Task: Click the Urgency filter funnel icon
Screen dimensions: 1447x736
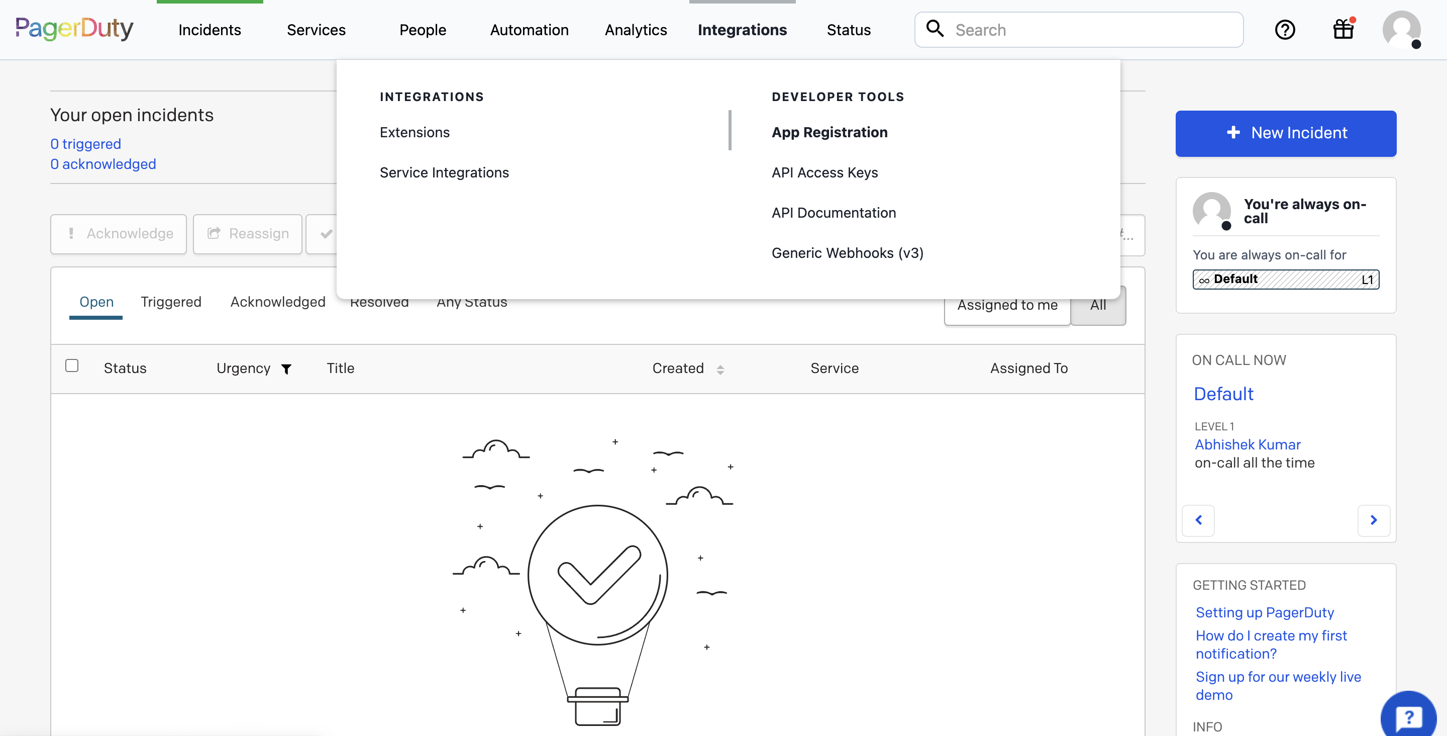Action: click(286, 369)
